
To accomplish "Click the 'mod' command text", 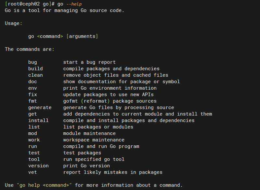I will pyautogui.click(x=32, y=133).
